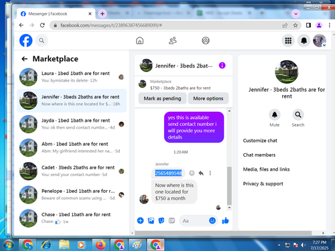Open Laura 1bed 1bath conversation
Screen dimensions: 335x251
point(72,77)
